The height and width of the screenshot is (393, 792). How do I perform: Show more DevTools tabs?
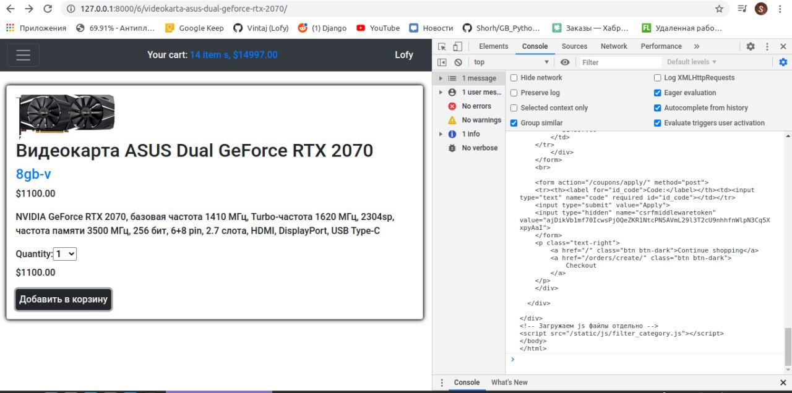point(697,46)
